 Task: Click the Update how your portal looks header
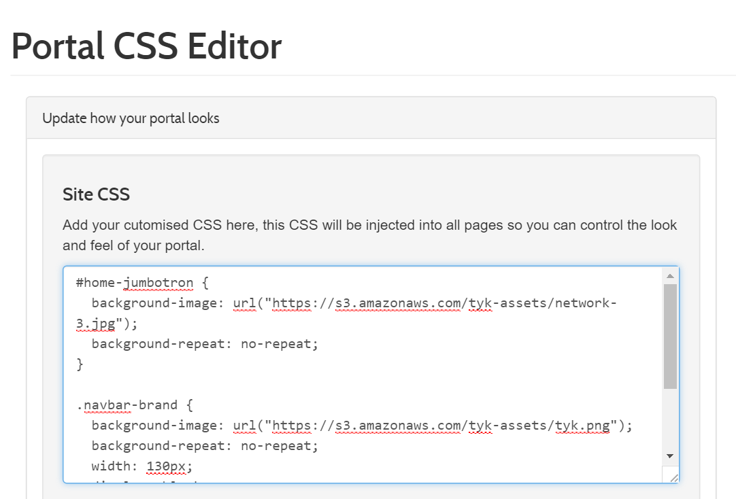coord(131,118)
